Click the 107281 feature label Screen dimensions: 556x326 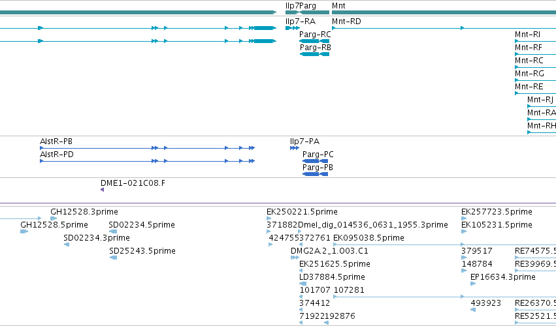[349, 290]
